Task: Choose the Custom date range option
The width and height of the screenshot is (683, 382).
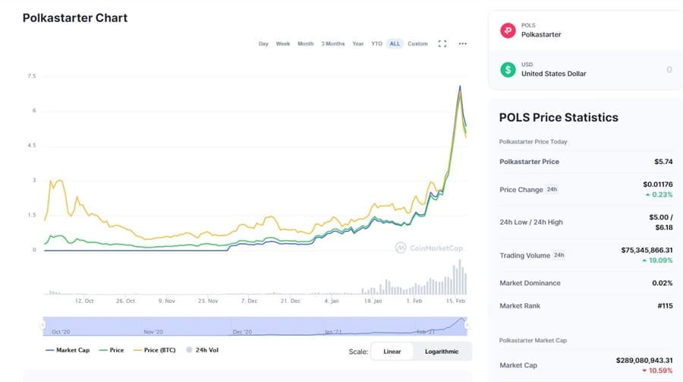Action: pos(417,44)
